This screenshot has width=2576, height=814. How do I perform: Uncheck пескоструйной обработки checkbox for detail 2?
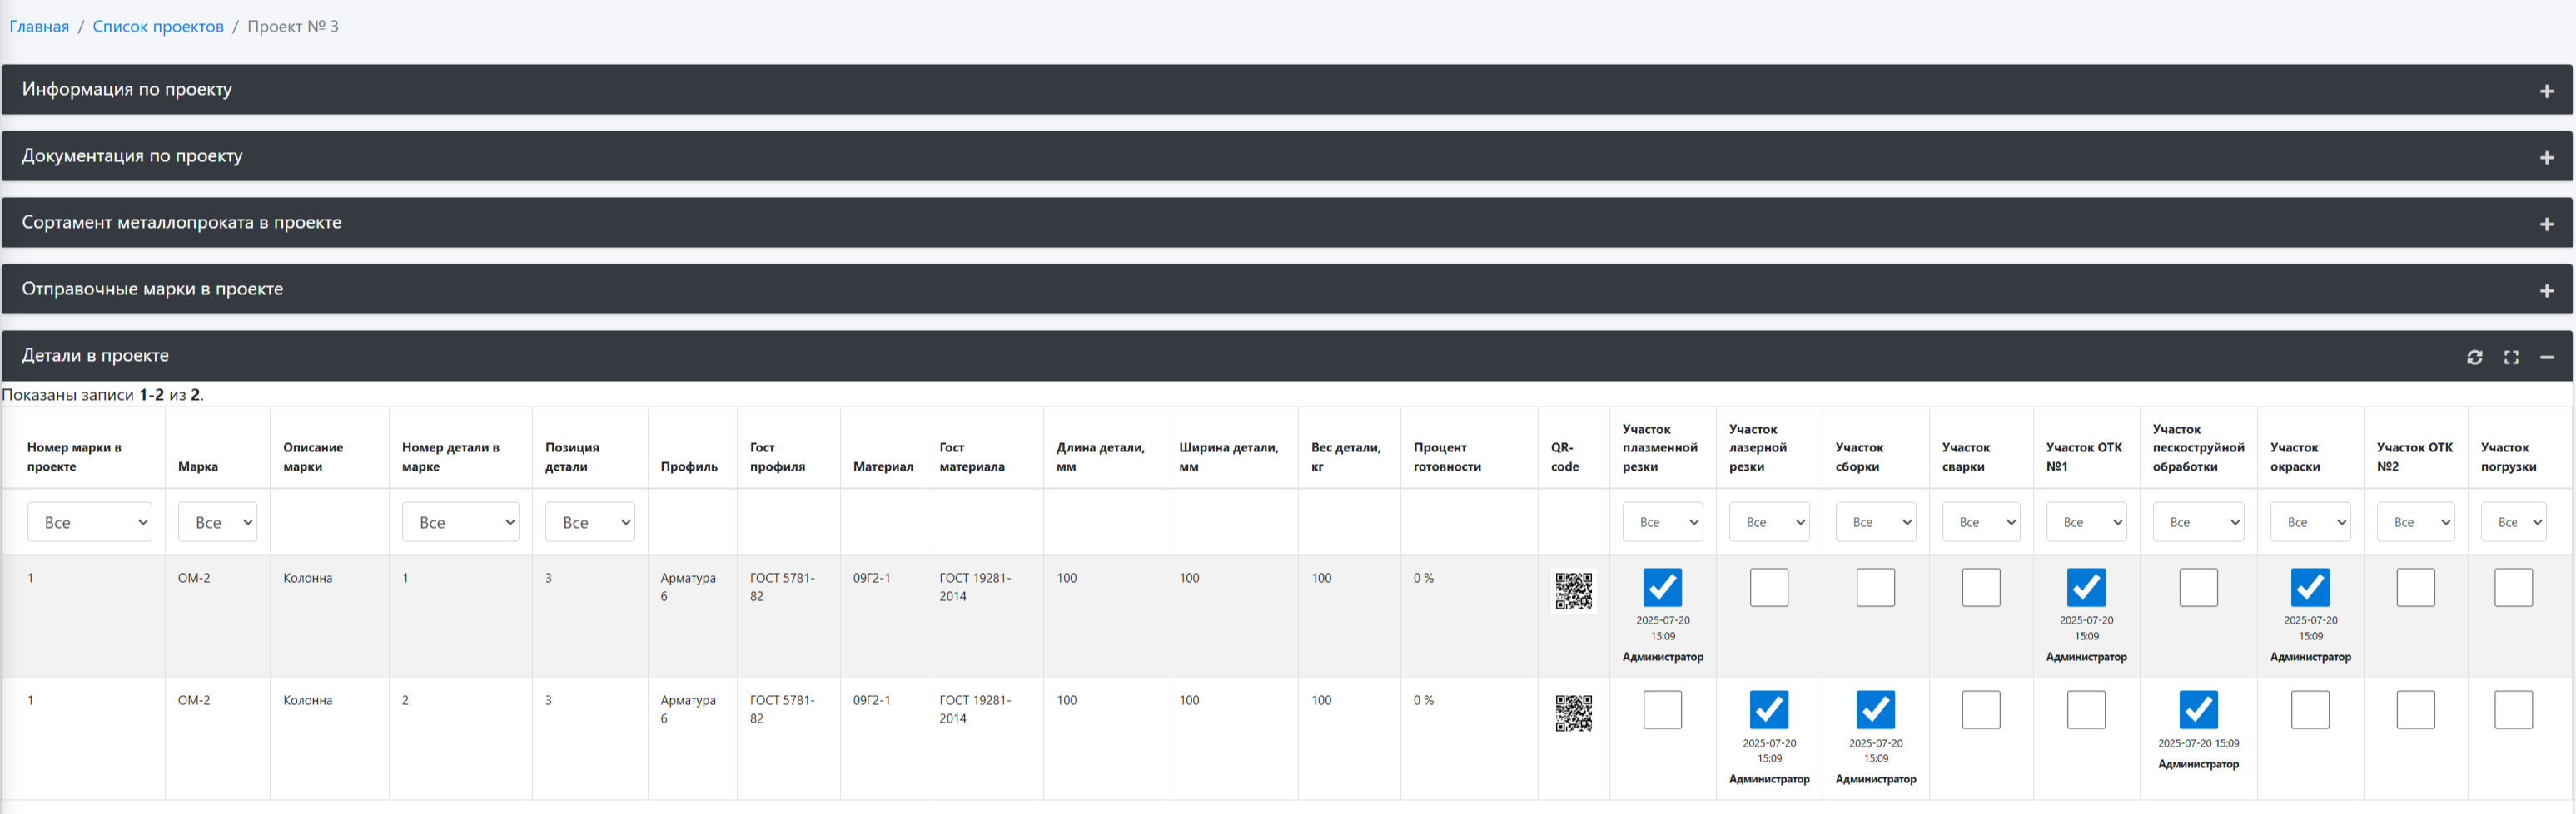click(x=2198, y=710)
